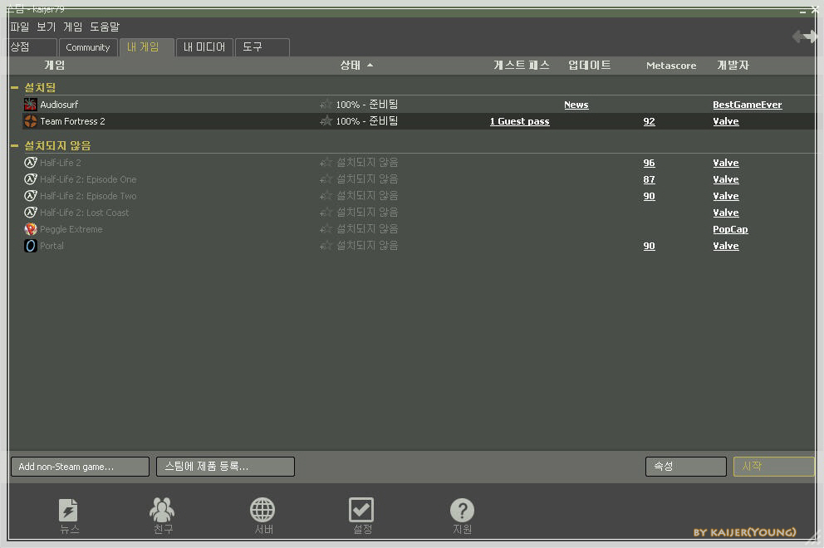
Task: Click the back/forward arrows icon at top right
Action: point(805,37)
